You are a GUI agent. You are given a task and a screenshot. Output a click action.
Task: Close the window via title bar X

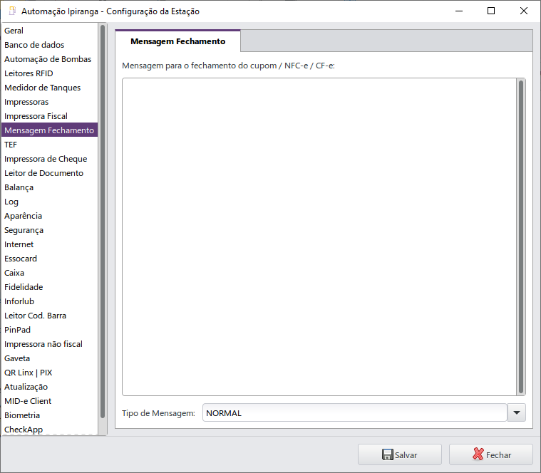click(523, 11)
